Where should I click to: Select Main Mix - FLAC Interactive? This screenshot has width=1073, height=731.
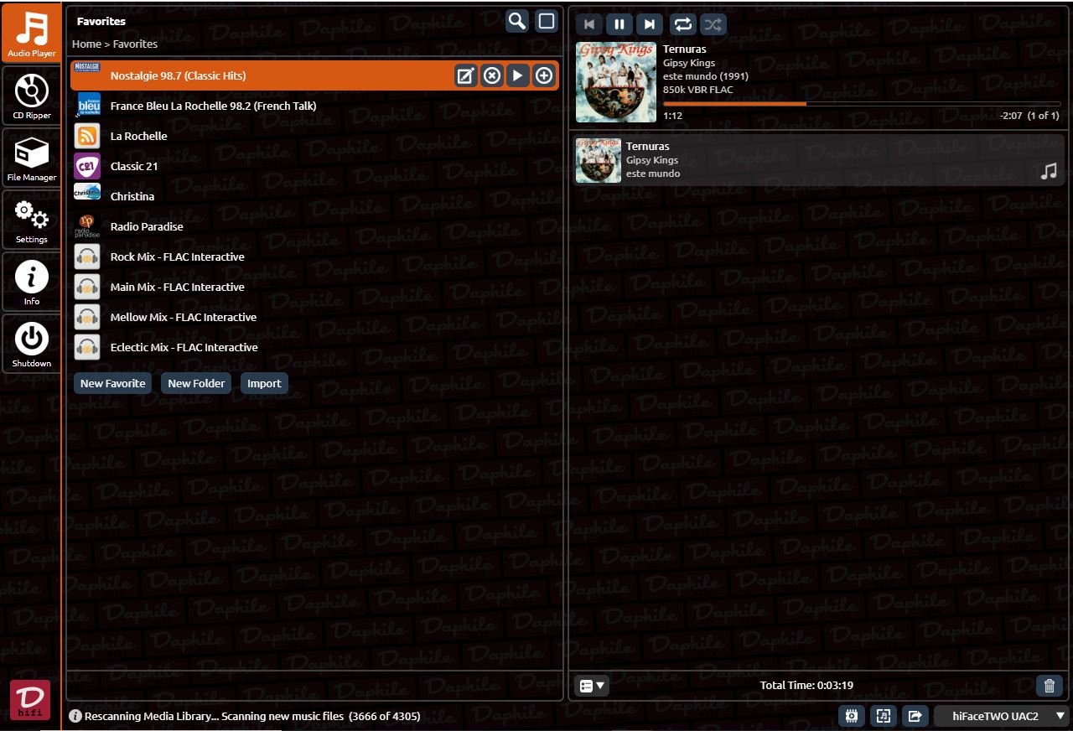pyautogui.click(x=315, y=287)
